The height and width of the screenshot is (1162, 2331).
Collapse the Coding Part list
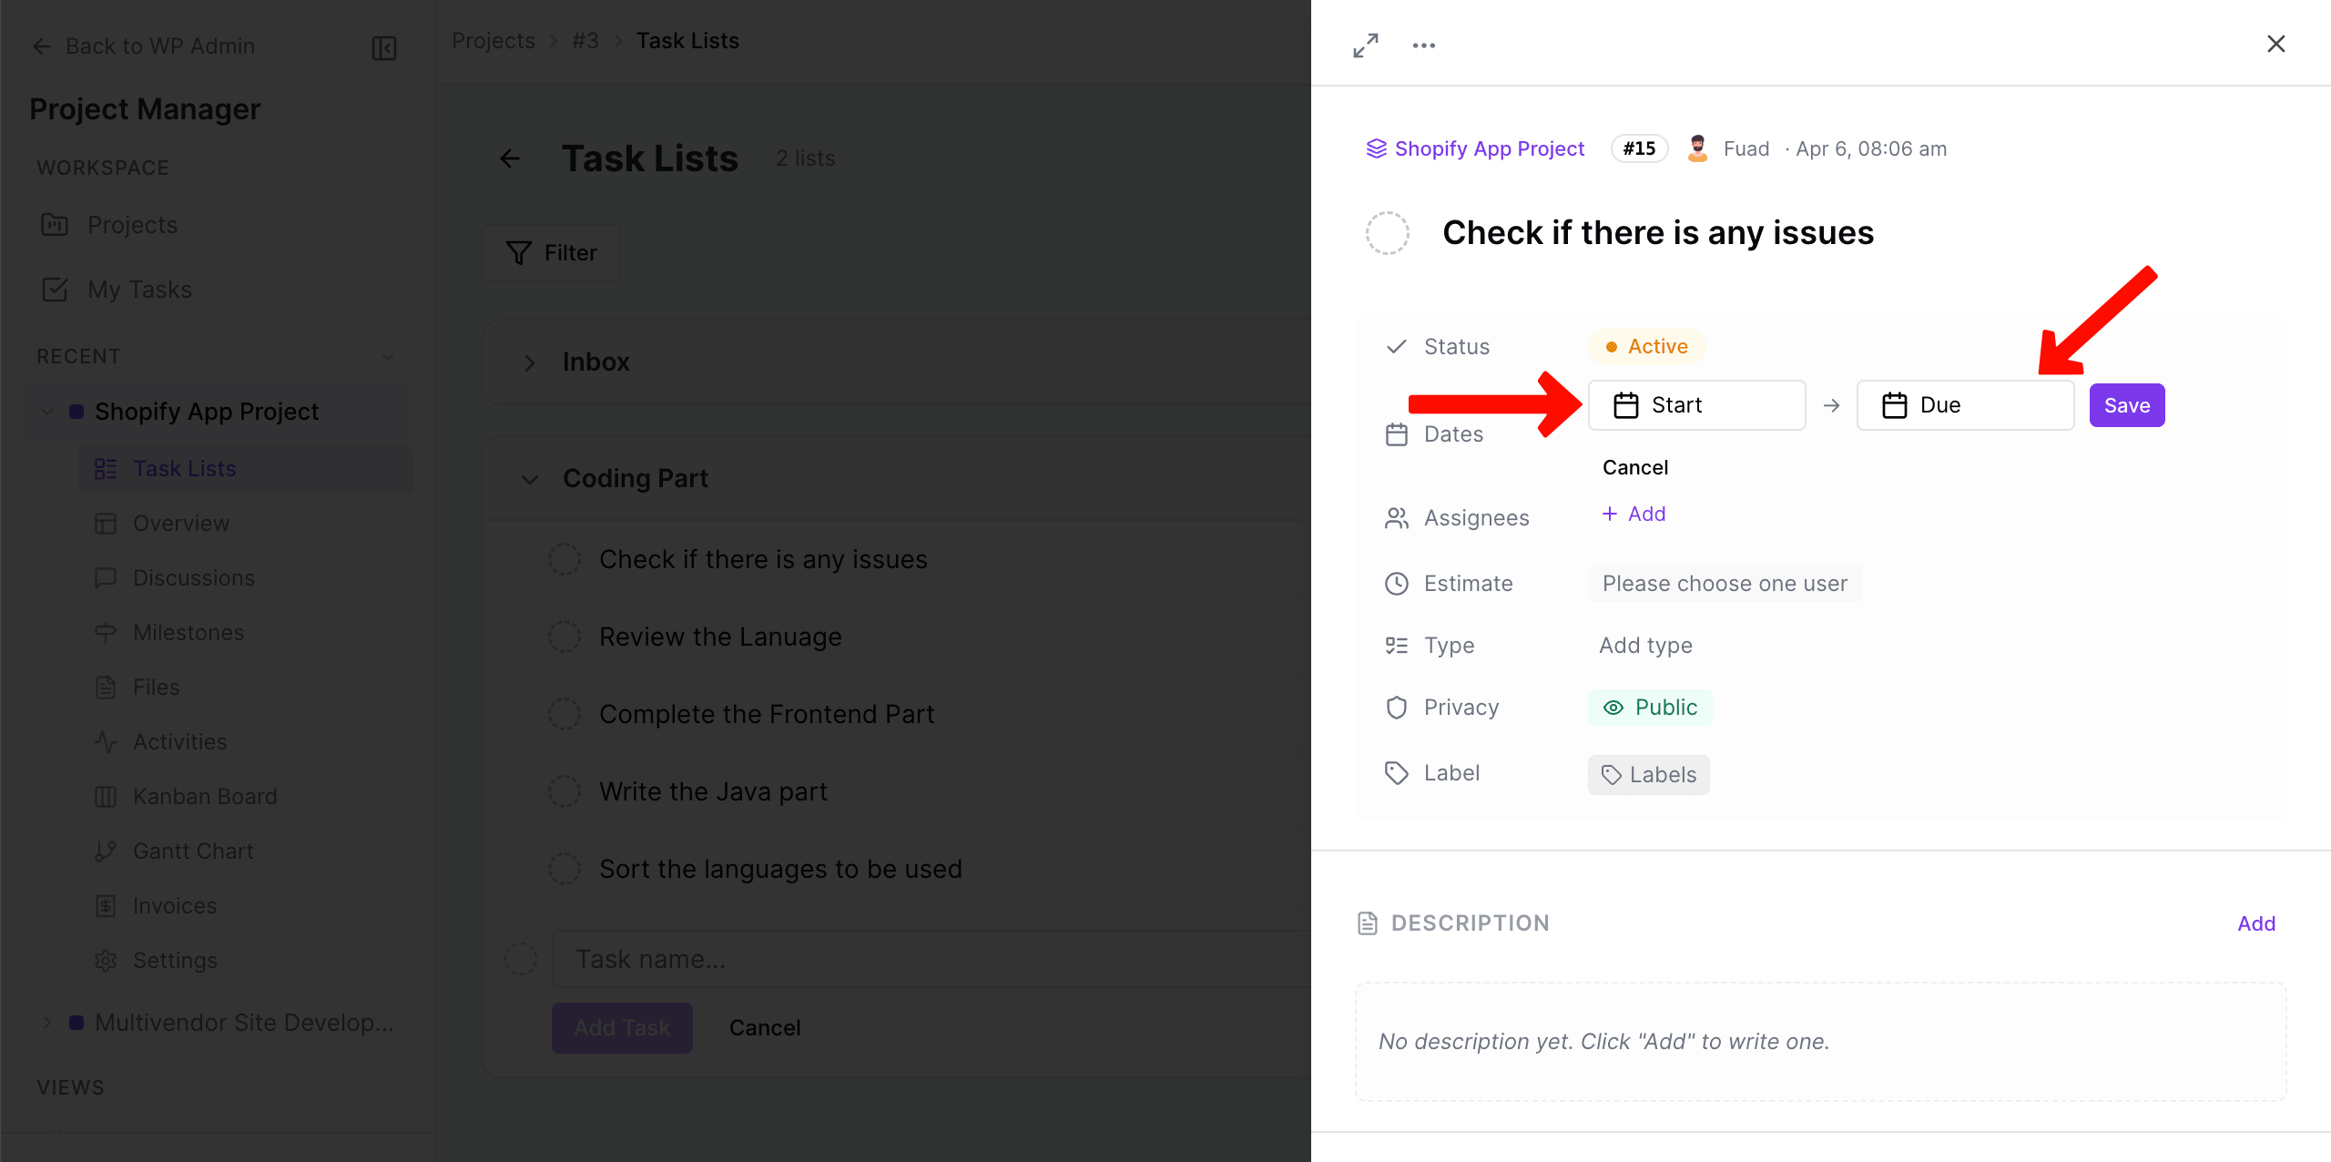pos(530,479)
